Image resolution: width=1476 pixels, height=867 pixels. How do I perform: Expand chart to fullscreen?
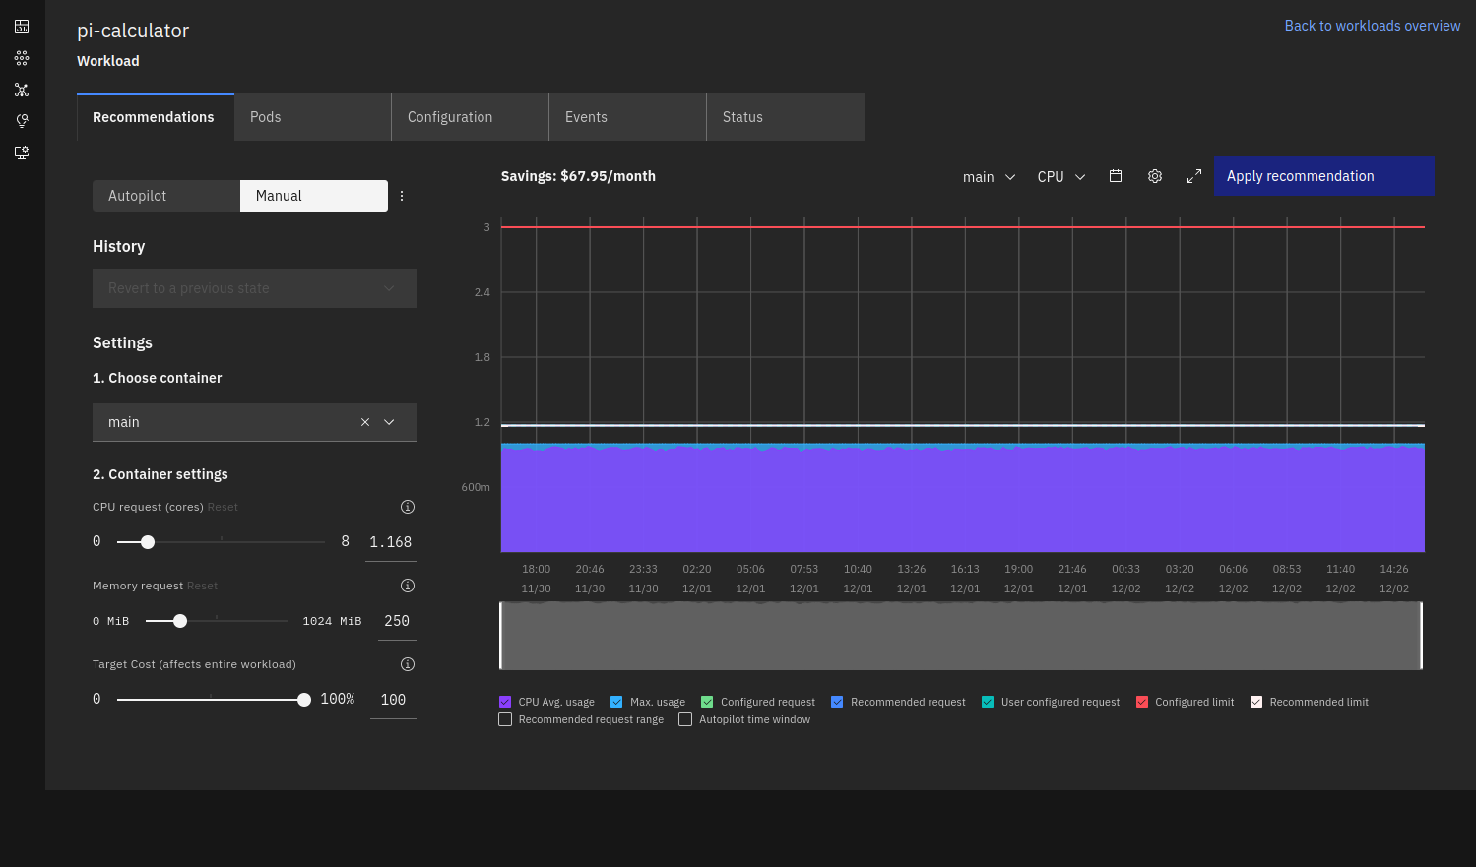(1194, 176)
